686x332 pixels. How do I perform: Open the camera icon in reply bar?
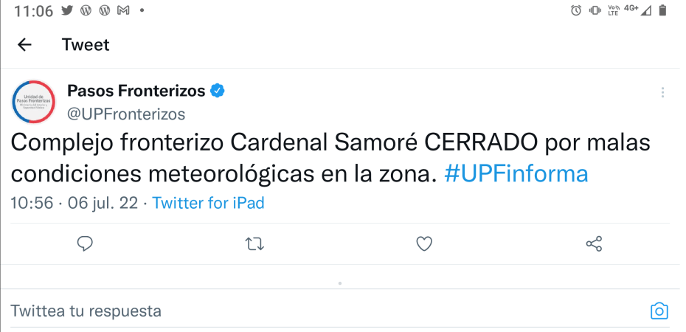click(659, 311)
